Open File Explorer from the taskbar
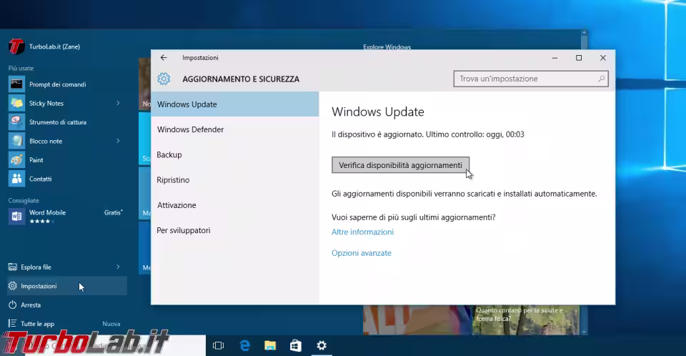686x356 pixels. (x=270, y=345)
